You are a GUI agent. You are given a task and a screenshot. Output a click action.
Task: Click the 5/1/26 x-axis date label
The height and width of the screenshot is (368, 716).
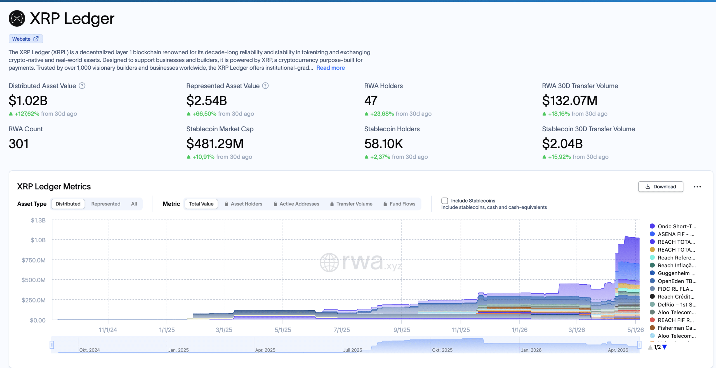(x=635, y=330)
